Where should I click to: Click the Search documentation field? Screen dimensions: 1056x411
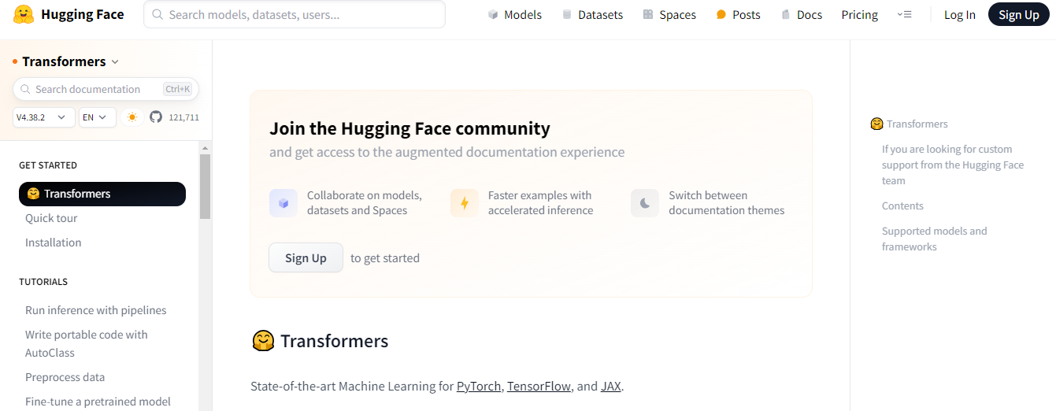[106, 89]
